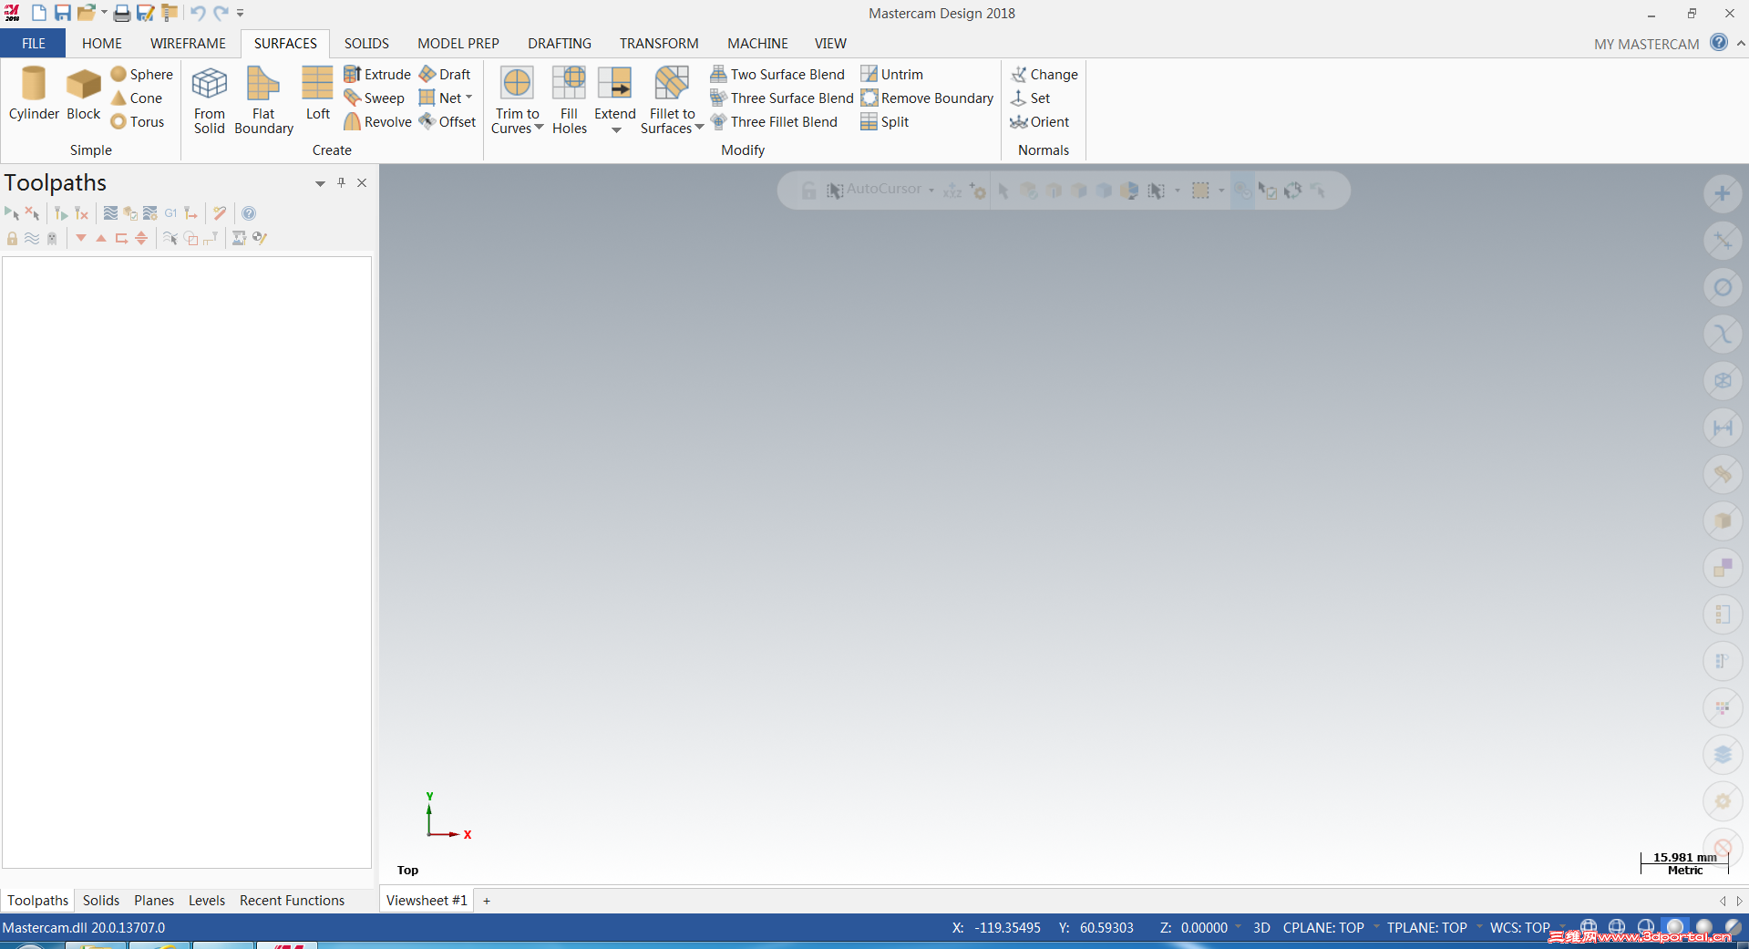Create a Block surface primitive
This screenshot has height=949, width=1749.
tap(83, 94)
